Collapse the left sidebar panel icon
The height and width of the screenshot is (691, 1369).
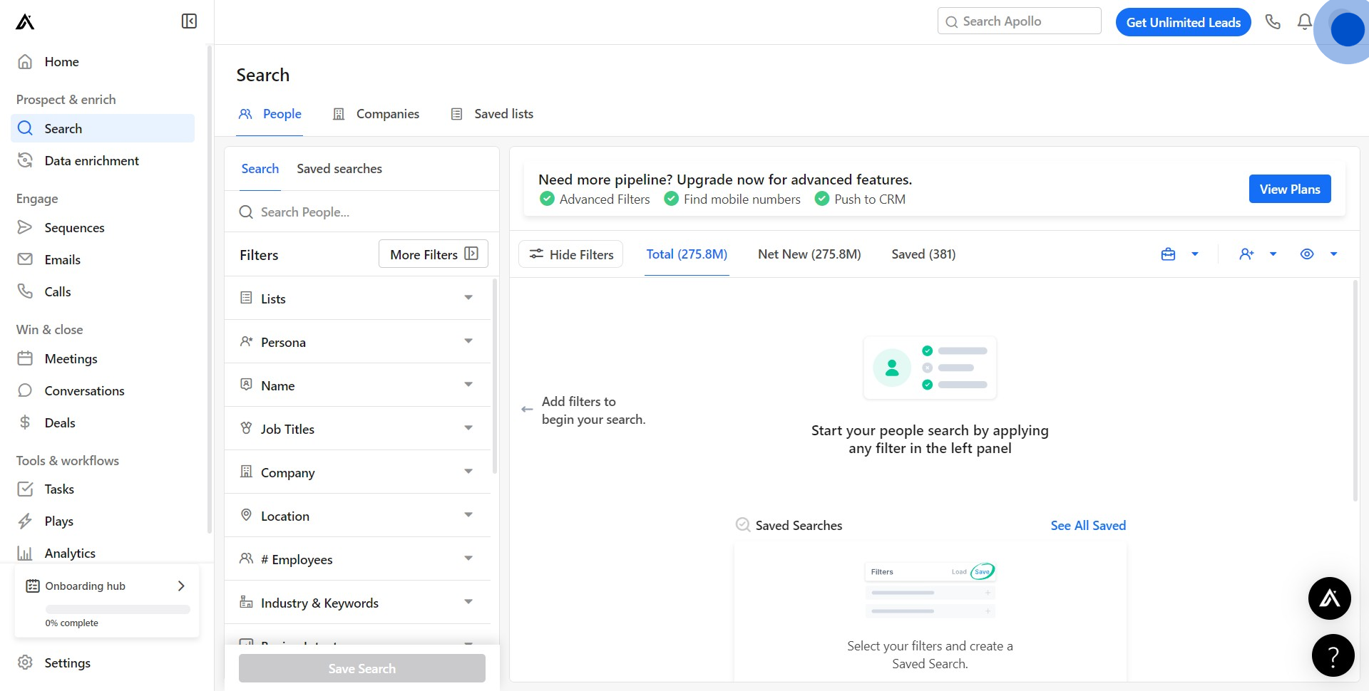point(189,21)
